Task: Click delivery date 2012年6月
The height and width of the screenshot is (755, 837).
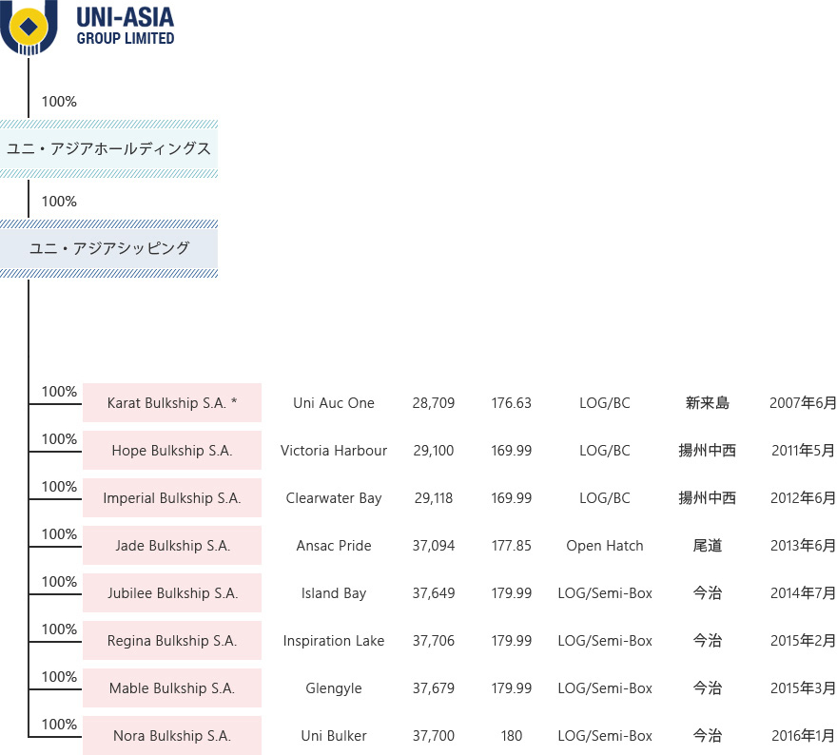Action: 803,498
